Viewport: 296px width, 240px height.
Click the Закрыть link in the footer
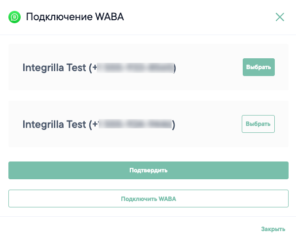pyautogui.click(x=273, y=229)
